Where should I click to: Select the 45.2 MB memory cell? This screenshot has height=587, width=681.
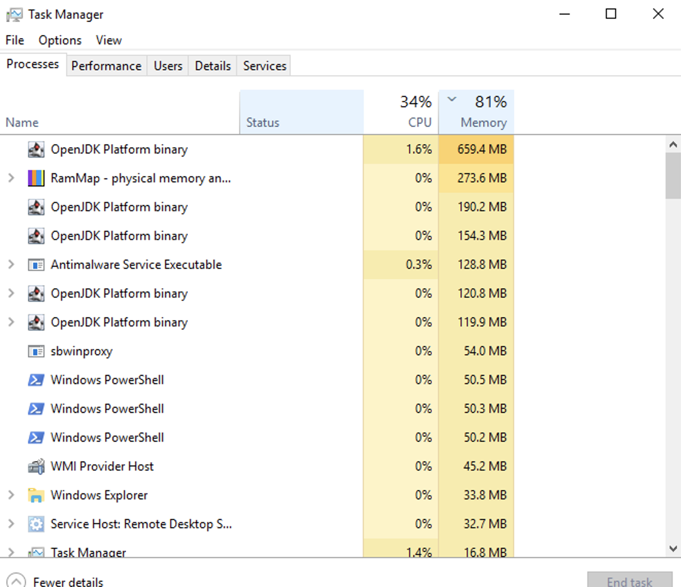[x=476, y=467]
